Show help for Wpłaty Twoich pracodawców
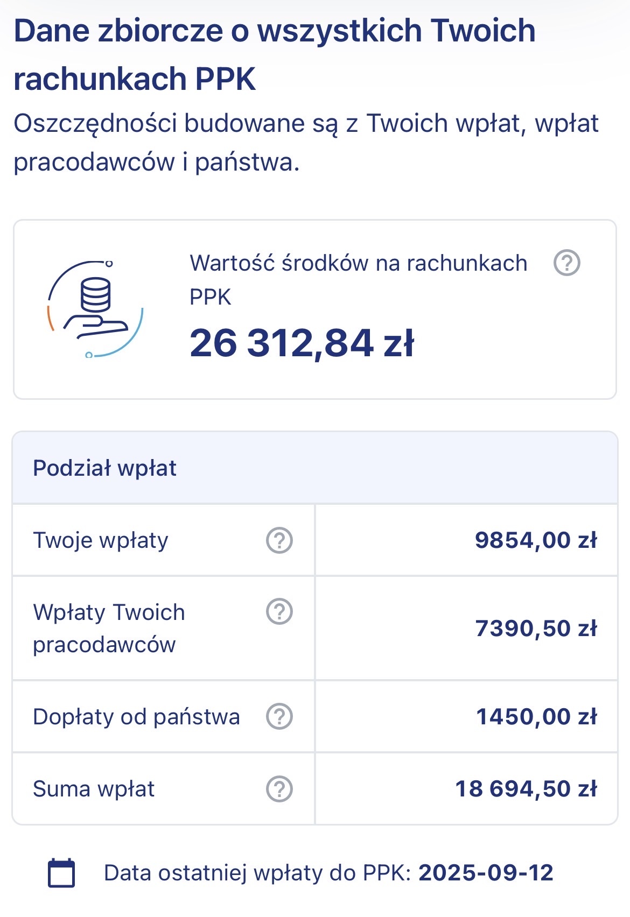Viewport: 630px width, 917px height. coord(279,611)
